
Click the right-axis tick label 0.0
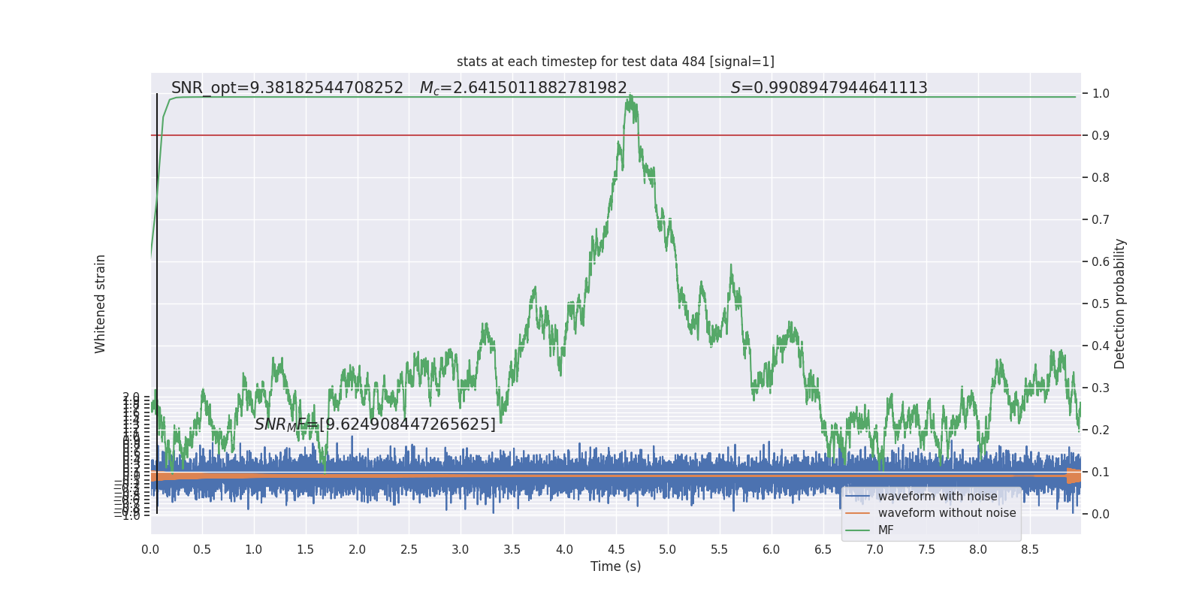pyautogui.click(x=1101, y=515)
